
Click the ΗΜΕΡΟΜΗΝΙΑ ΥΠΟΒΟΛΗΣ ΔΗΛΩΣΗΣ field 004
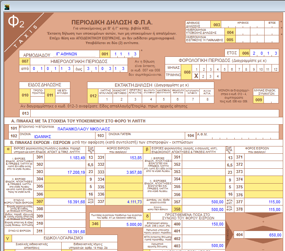(257, 32)
